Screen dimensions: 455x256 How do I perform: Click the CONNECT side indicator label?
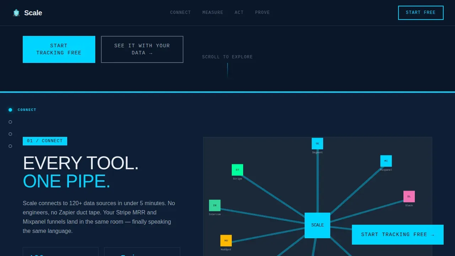tap(27, 110)
